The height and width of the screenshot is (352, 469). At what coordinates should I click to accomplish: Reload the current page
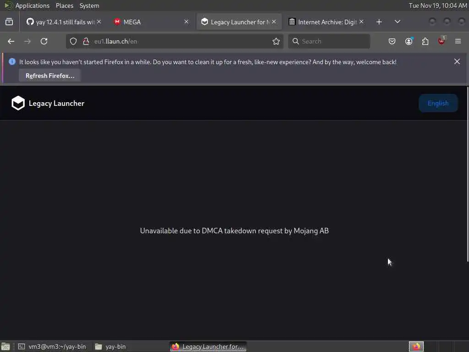point(44,41)
